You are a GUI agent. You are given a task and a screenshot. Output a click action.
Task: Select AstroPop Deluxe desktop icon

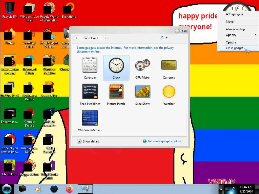29,38
